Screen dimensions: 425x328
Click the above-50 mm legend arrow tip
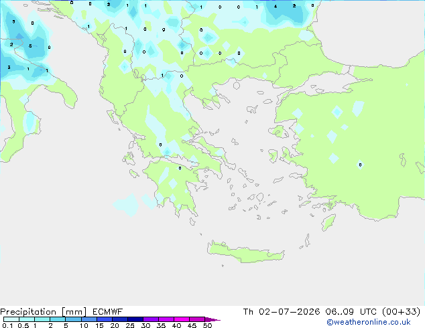[213, 319]
